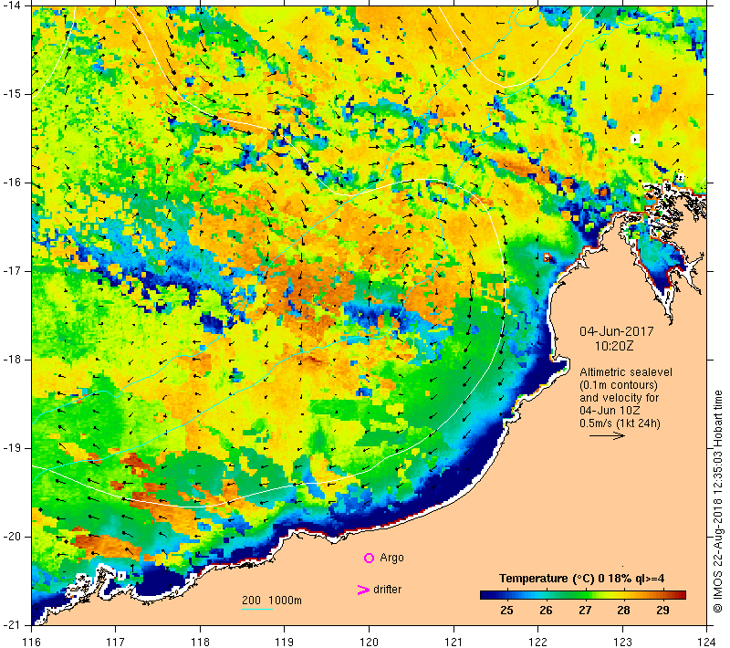Viewport: 730px width, 648px height.
Task: Click the 119 longitude axis label
Action: point(285,642)
